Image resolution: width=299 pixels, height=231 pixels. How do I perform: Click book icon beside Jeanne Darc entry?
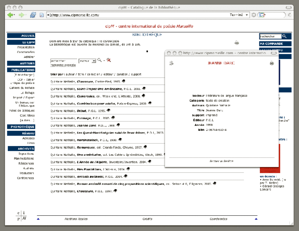click(x=118, y=125)
